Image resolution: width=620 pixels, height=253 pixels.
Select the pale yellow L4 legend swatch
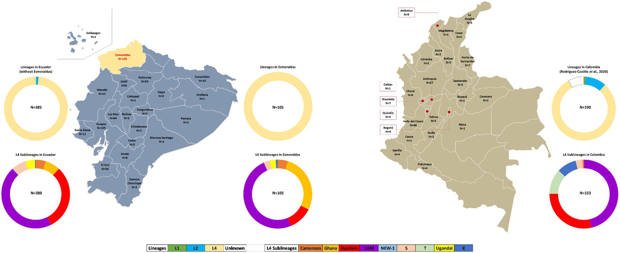coord(214,248)
